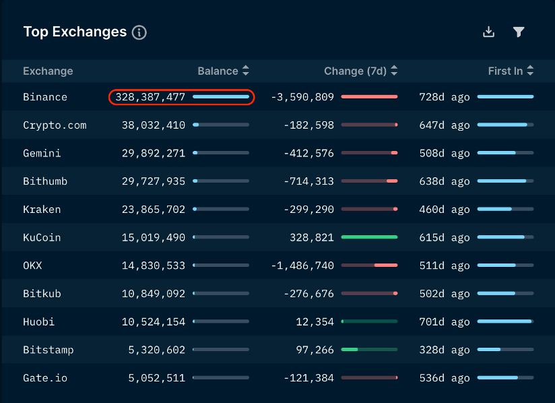This screenshot has width=555, height=403.
Task: Click Gemini first in 508d ago
Action: click(x=445, y=153)
